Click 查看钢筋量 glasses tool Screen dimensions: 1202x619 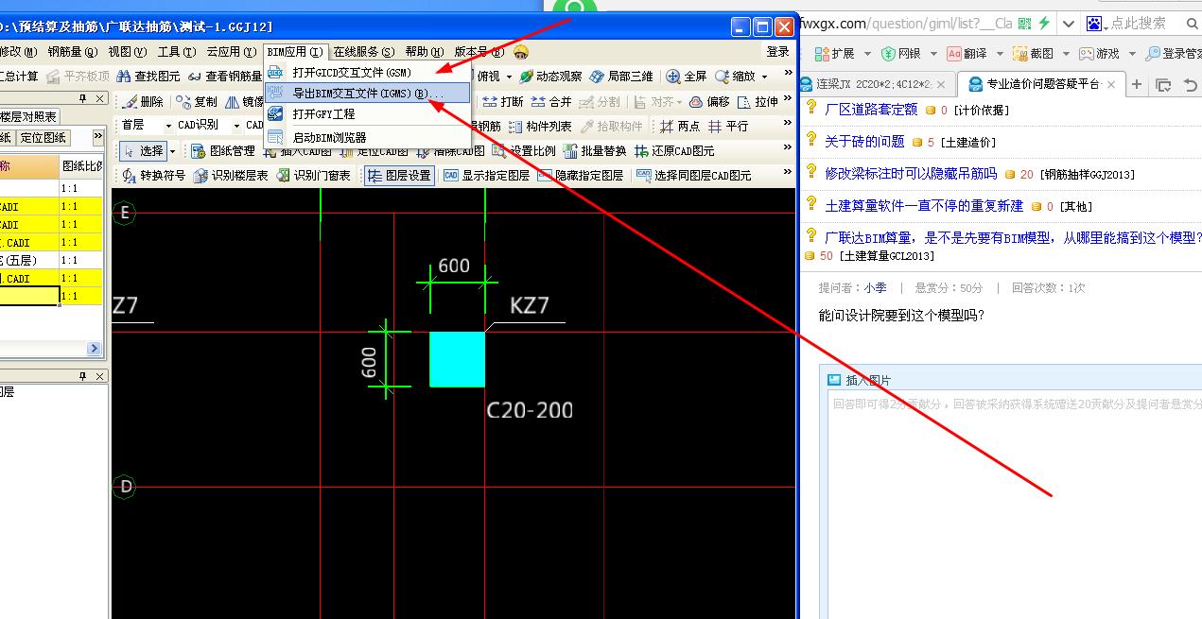224,77
